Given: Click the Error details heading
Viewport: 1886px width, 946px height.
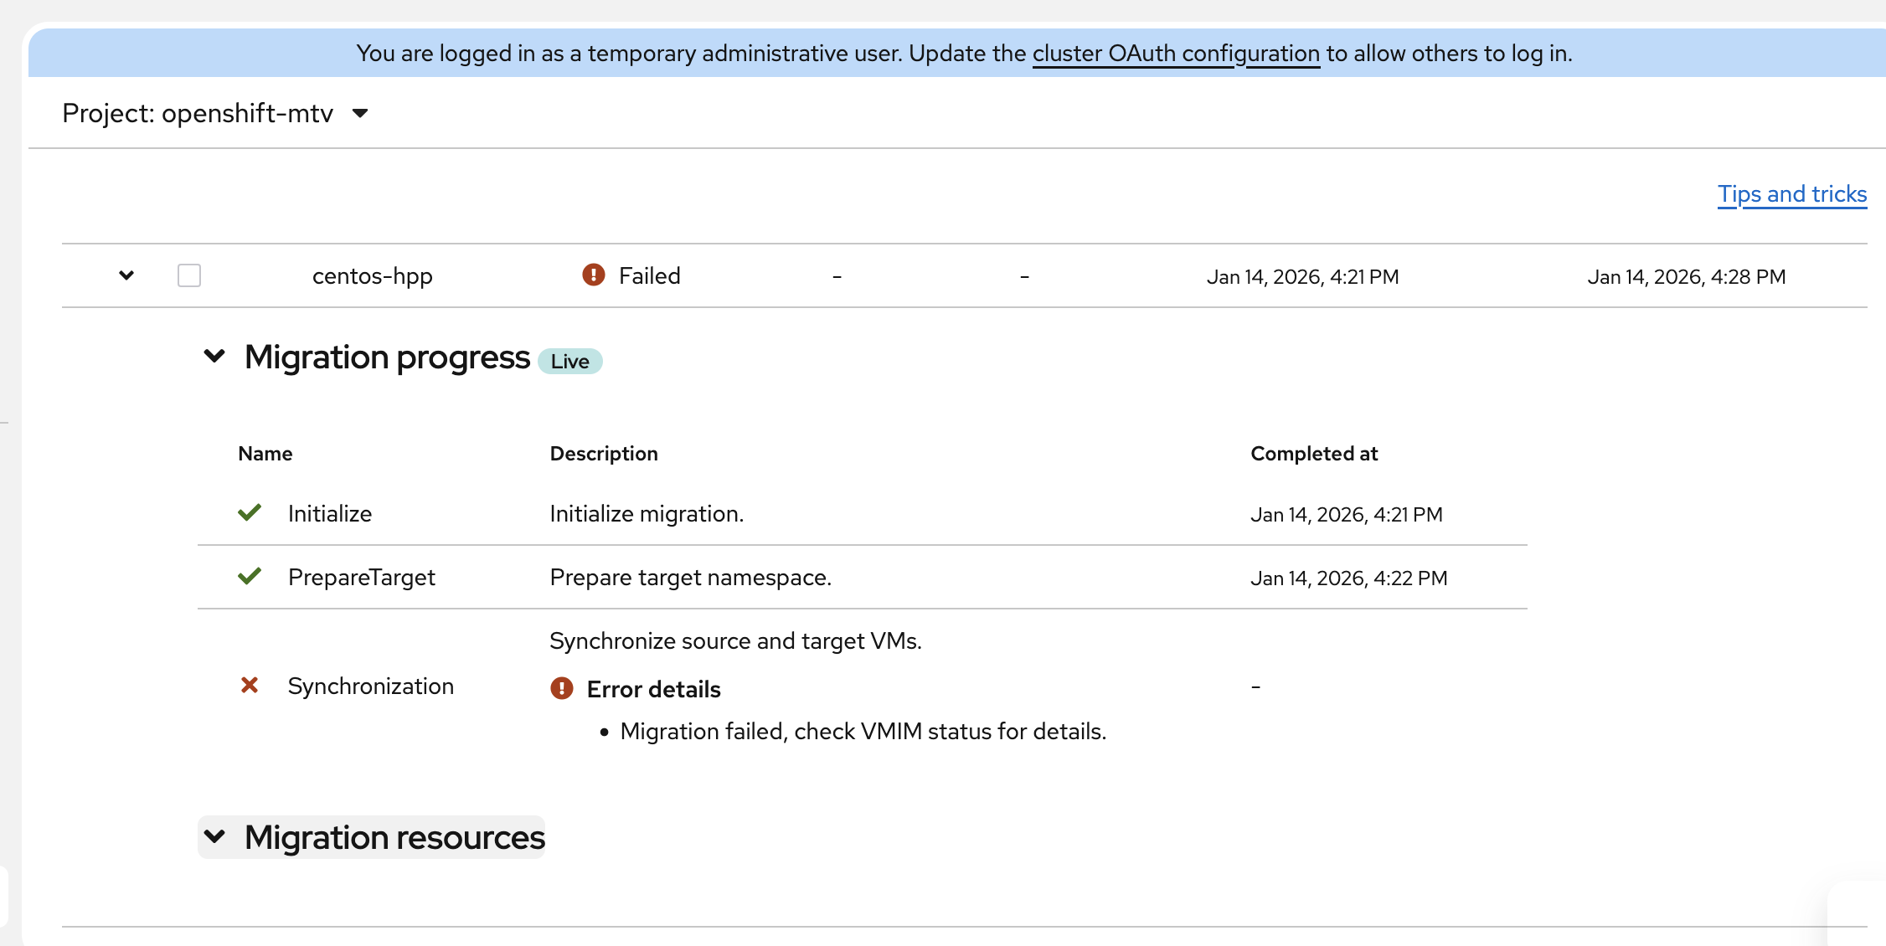Looking at the screenshot, I should click(x=653, y=690).
